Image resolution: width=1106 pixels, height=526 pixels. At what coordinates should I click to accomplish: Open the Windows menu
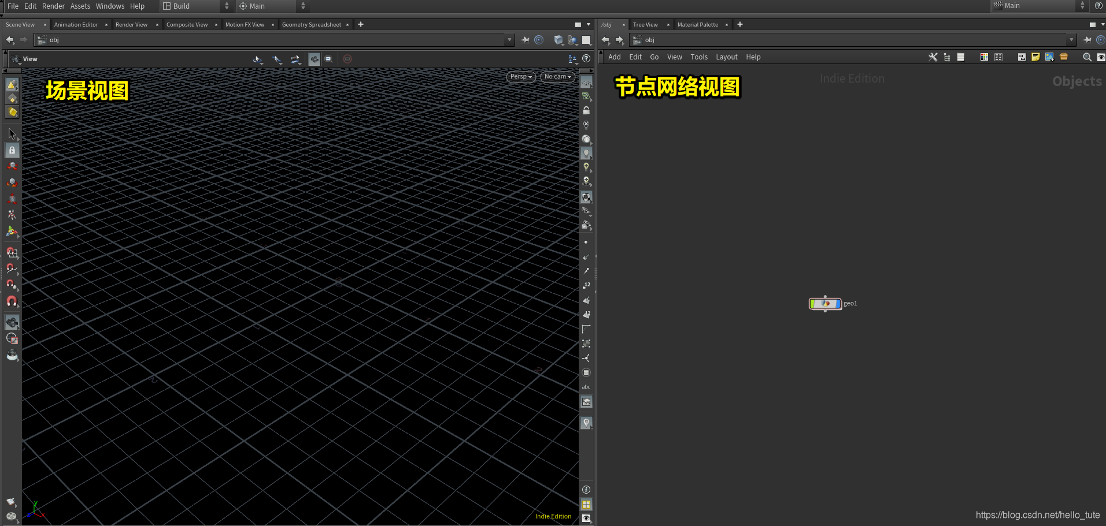point(110,6)
